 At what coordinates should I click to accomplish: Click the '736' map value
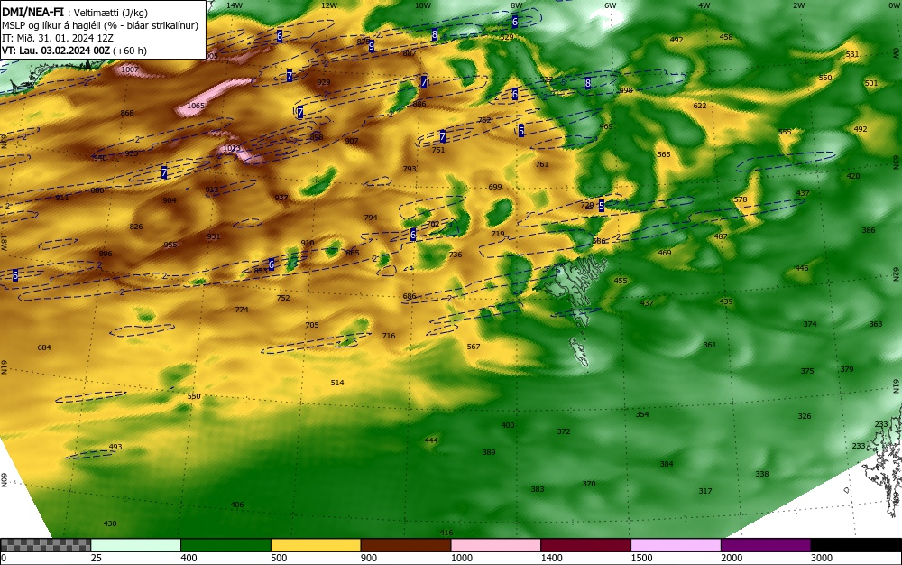[456, 255]
